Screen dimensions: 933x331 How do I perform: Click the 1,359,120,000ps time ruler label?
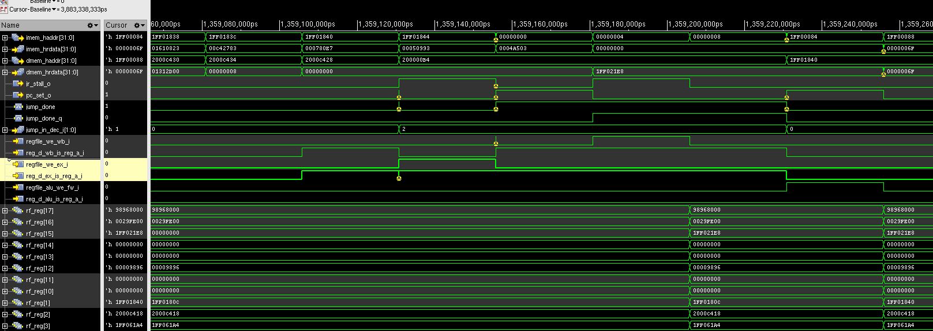[385, 24]
